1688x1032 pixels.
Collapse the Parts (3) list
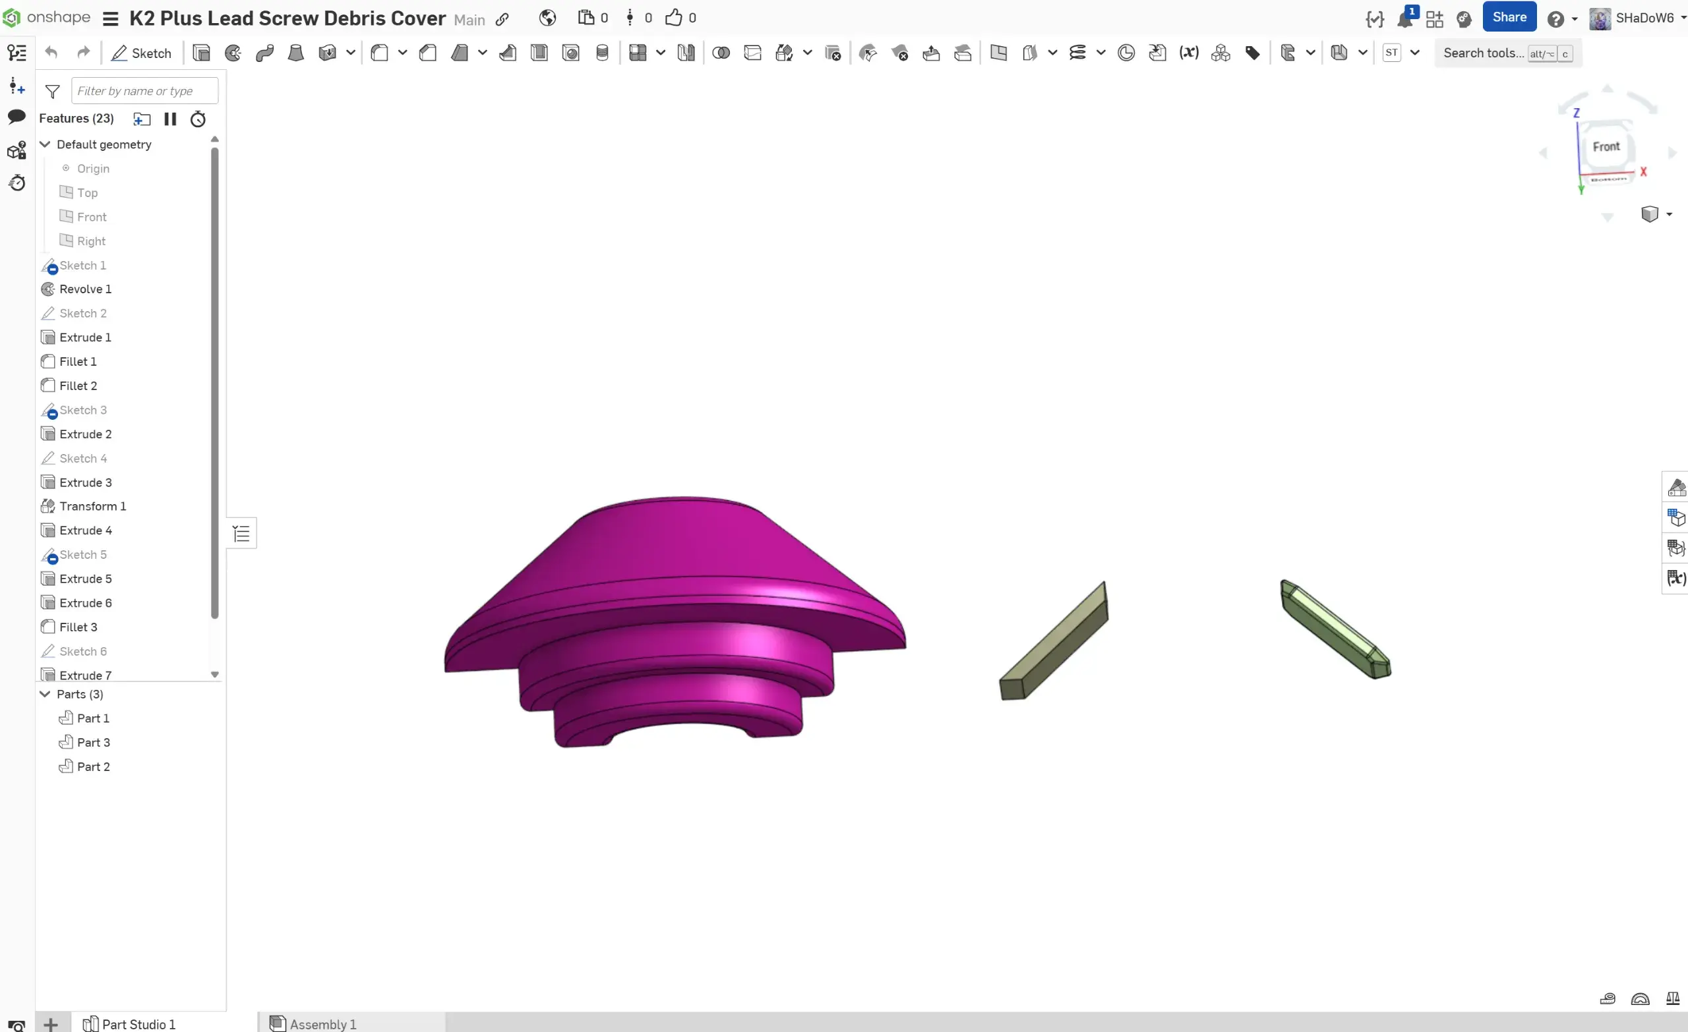(45, 694)
